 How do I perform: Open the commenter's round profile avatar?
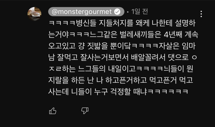[x=34, y=14]
